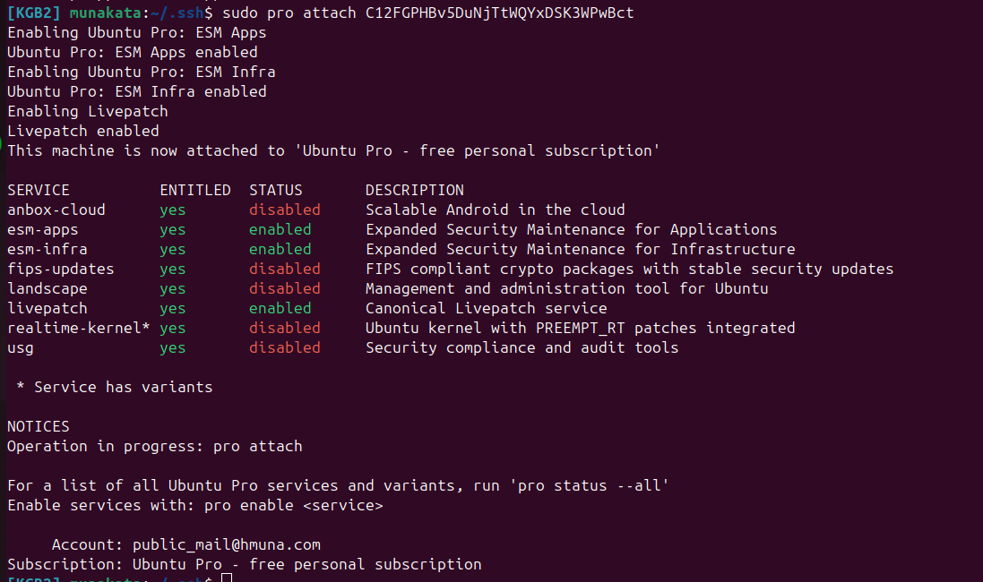Click the NOTICES heading
This screenshot has height=582, width=983.
tap(39, 426)
